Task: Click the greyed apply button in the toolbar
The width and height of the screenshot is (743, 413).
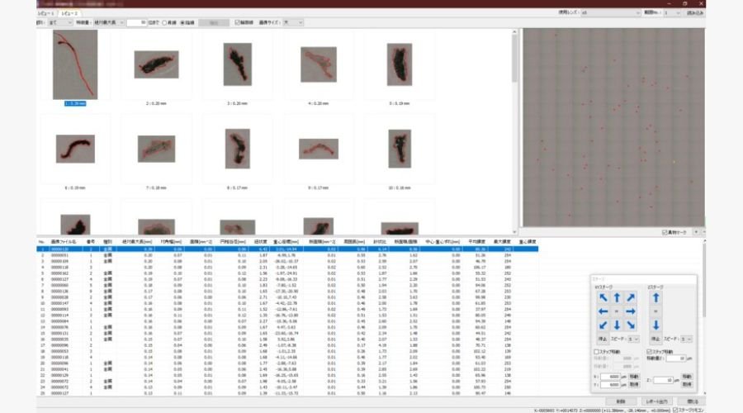Action: [x=214, y=22]
